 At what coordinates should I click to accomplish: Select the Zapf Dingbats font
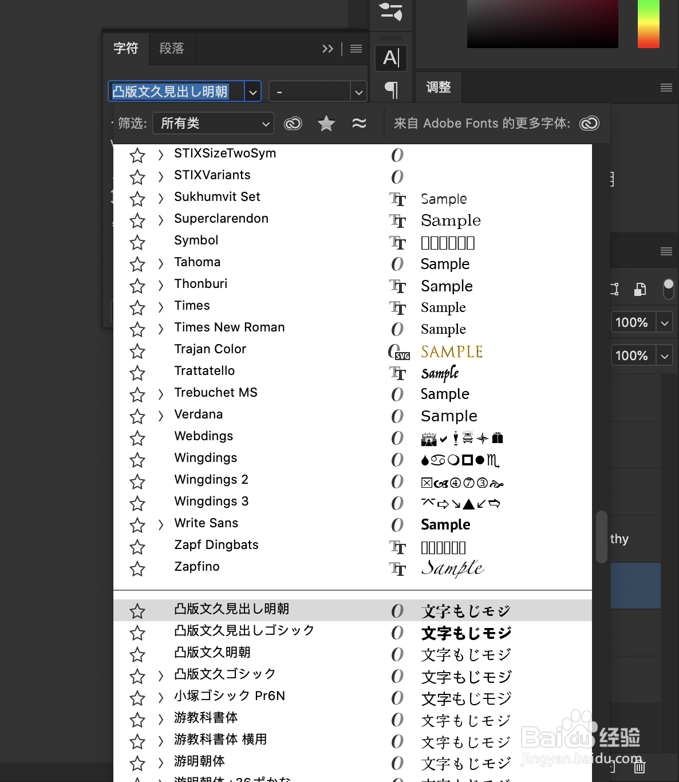[216, 545]
